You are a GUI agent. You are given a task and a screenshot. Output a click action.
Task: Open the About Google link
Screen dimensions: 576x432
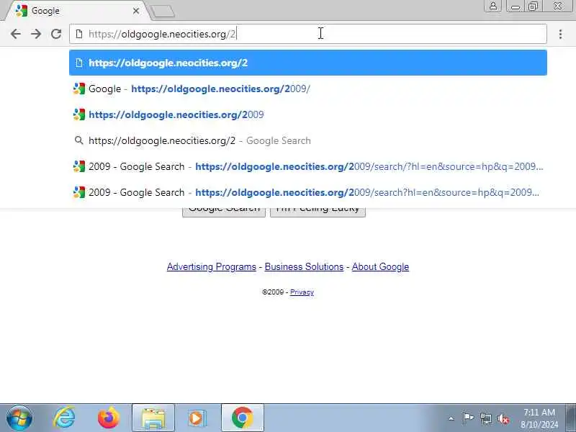tap(380, 266)
